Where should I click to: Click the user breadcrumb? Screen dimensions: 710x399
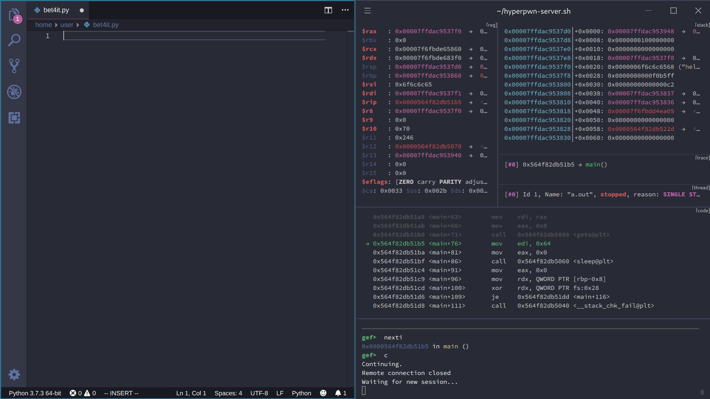(67, 25)
